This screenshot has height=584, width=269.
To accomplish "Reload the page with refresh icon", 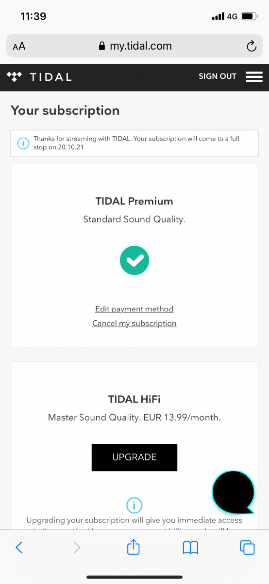I will 251,46.
